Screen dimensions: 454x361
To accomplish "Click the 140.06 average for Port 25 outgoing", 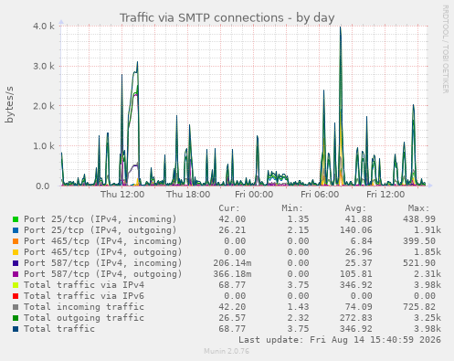I will point(356,230).
